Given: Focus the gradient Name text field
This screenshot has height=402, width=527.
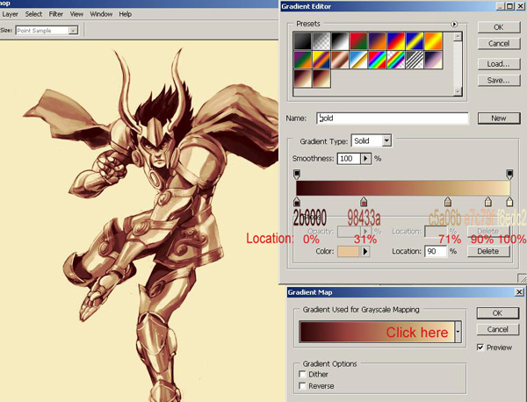Looking at the screenshot, I should [393, 118].
